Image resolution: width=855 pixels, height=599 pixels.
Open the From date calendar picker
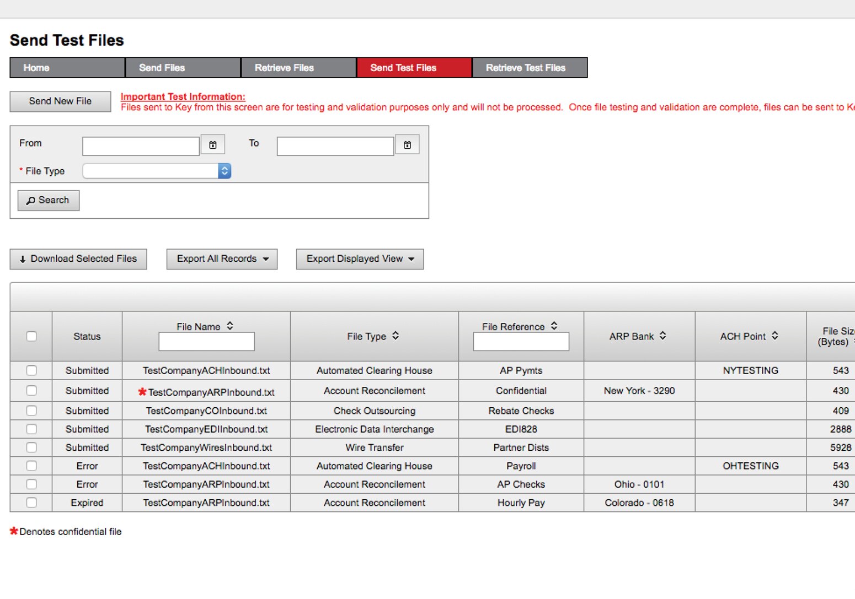[x=213, y=144]
